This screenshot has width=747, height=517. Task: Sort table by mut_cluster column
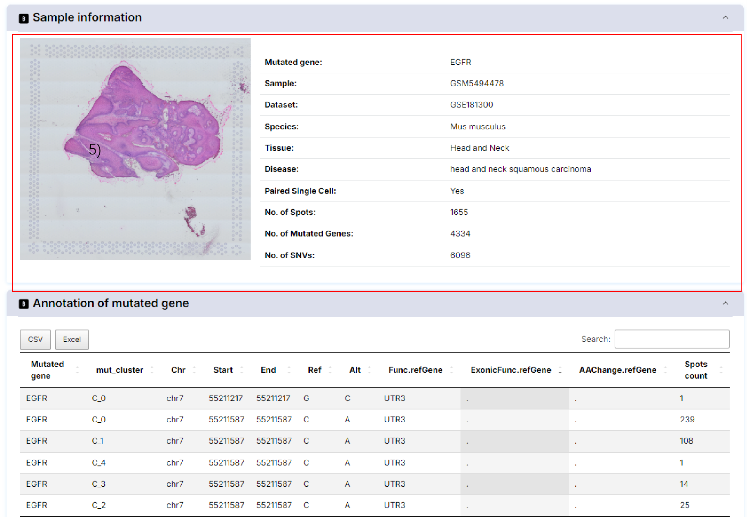tap(120, 370)
